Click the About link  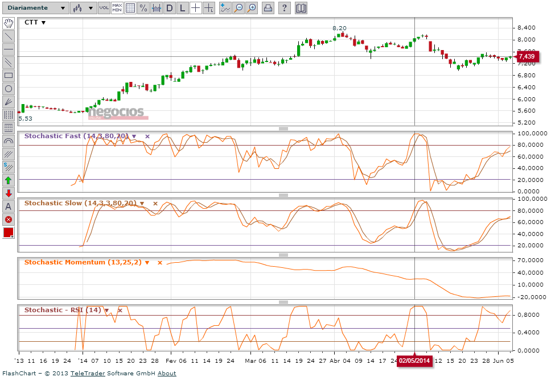tap(167, 374)
